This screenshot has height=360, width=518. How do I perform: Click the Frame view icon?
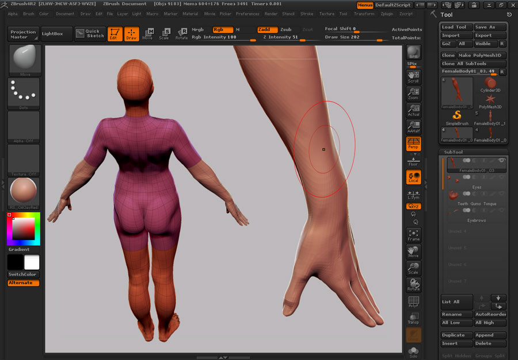[x=413, y=235]
